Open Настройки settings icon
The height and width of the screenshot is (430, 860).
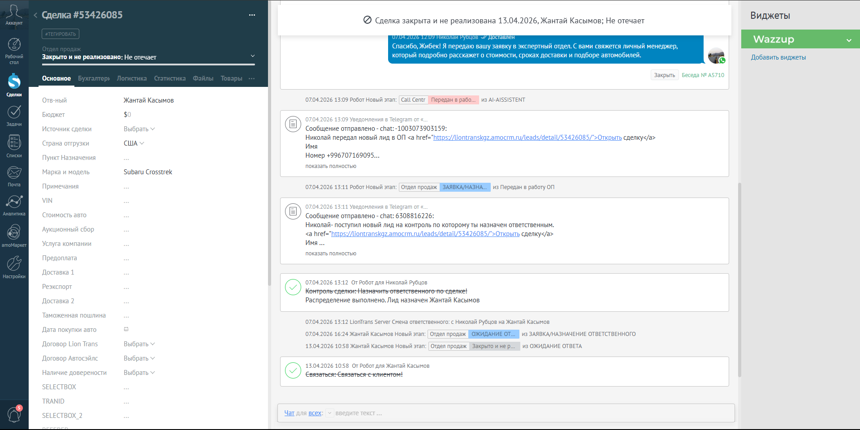point(14,267)
